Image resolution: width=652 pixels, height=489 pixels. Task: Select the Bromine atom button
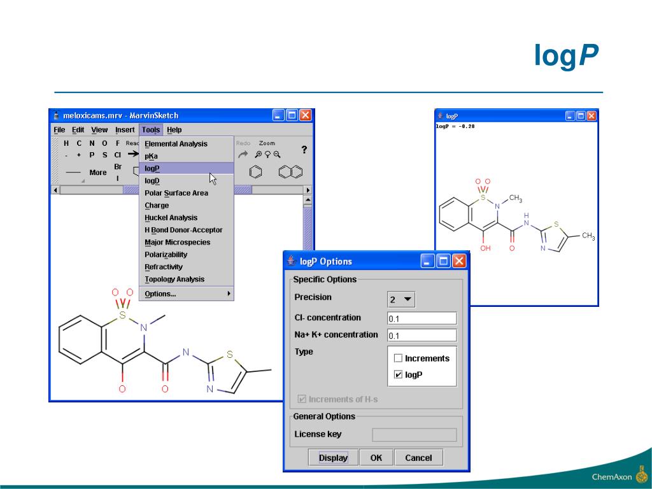118,167
